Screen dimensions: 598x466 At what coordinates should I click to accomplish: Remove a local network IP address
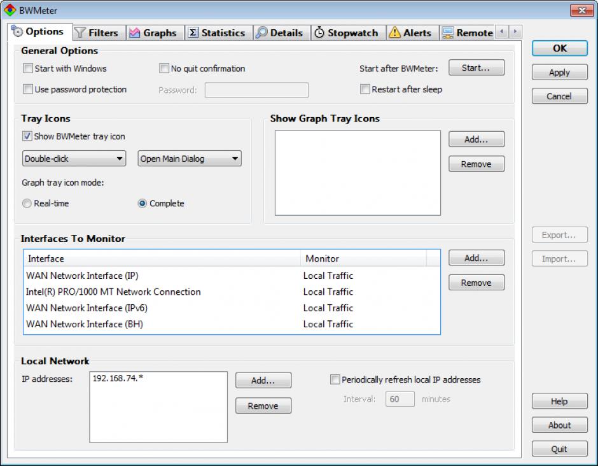click(x=263, y=406)
